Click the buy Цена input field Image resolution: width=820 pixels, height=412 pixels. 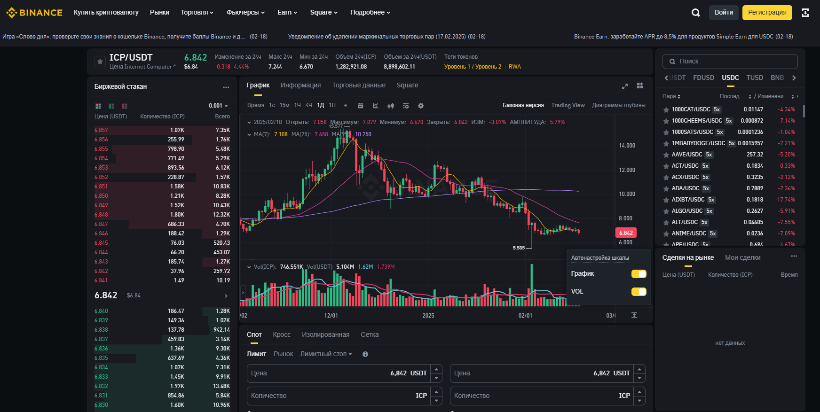point(345,373)
